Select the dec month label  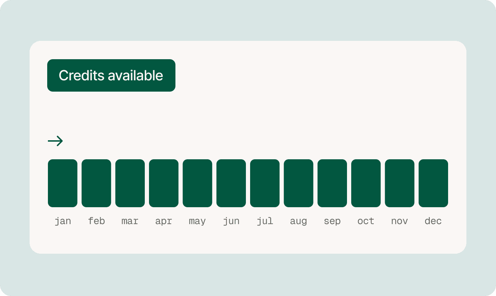point(433,221)
